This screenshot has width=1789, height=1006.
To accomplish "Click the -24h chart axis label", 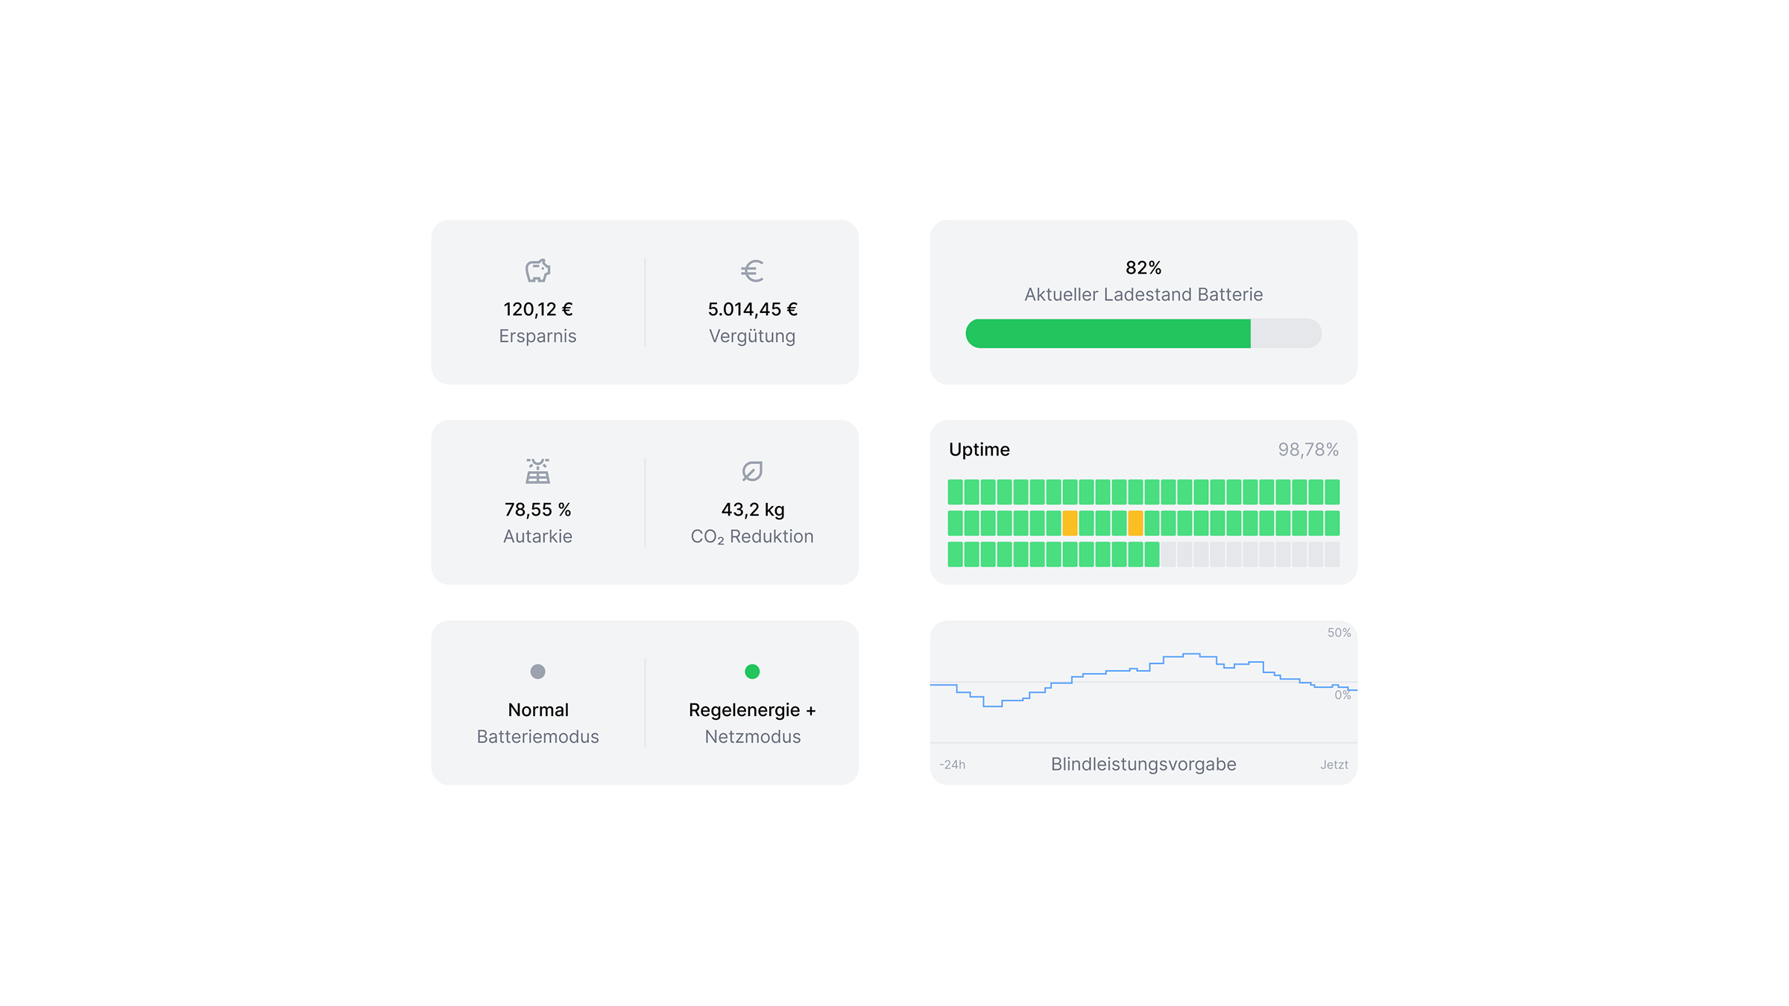I will 952,765.
